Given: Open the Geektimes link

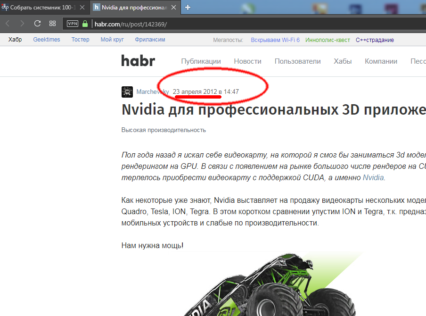Looking at the screenshot, I should click(x=47, y=40).
